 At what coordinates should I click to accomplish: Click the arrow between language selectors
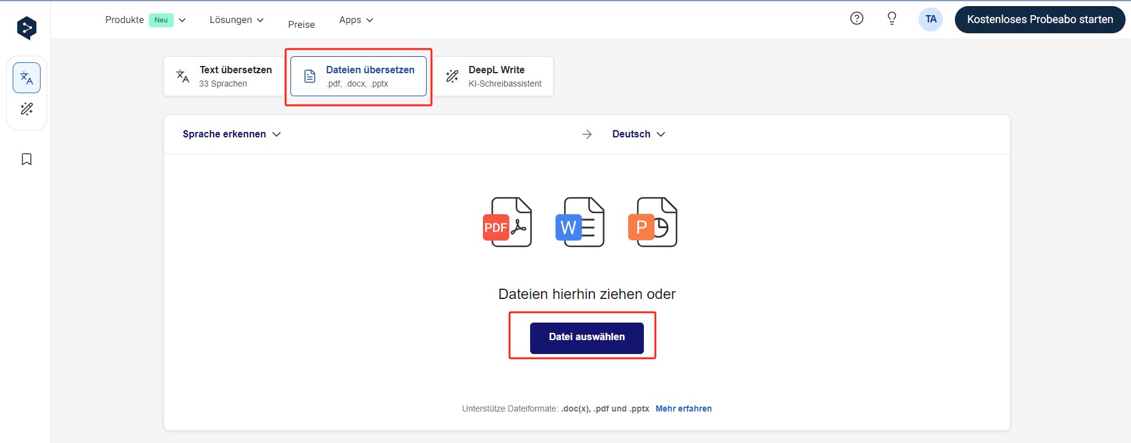(587, 134)
